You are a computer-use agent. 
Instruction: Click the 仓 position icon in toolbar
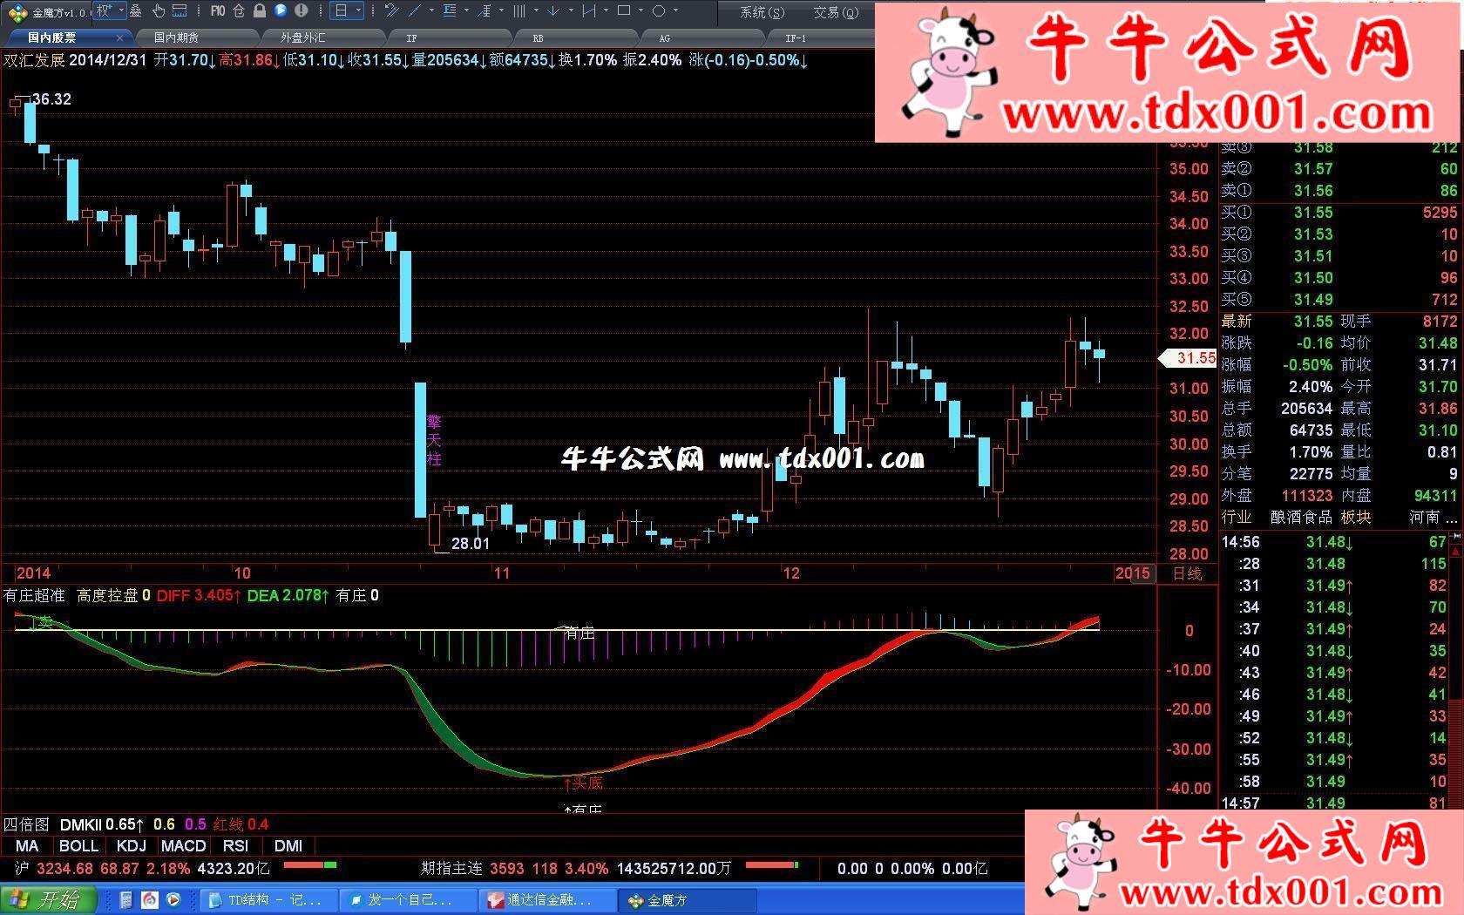239,10
